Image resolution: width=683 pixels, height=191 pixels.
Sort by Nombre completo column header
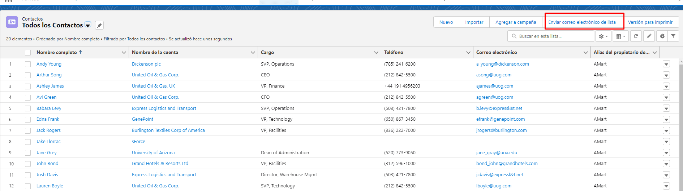[57, 53]
